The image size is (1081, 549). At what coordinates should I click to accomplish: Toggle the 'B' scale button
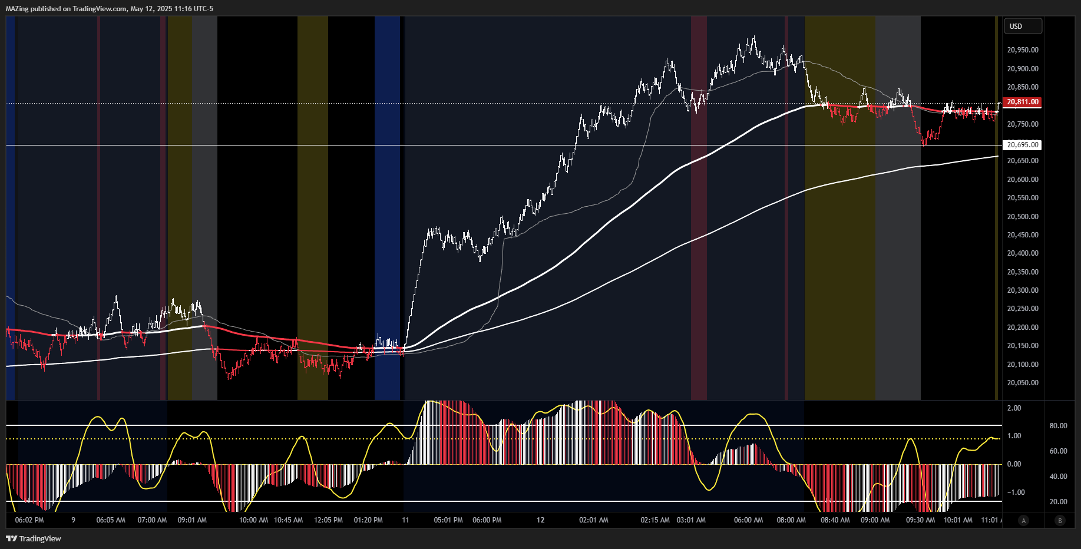[1060, 520]
